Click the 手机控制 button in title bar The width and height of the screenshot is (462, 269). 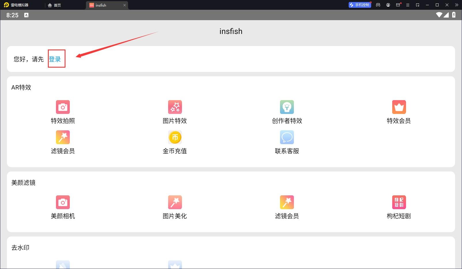point(360,5)
